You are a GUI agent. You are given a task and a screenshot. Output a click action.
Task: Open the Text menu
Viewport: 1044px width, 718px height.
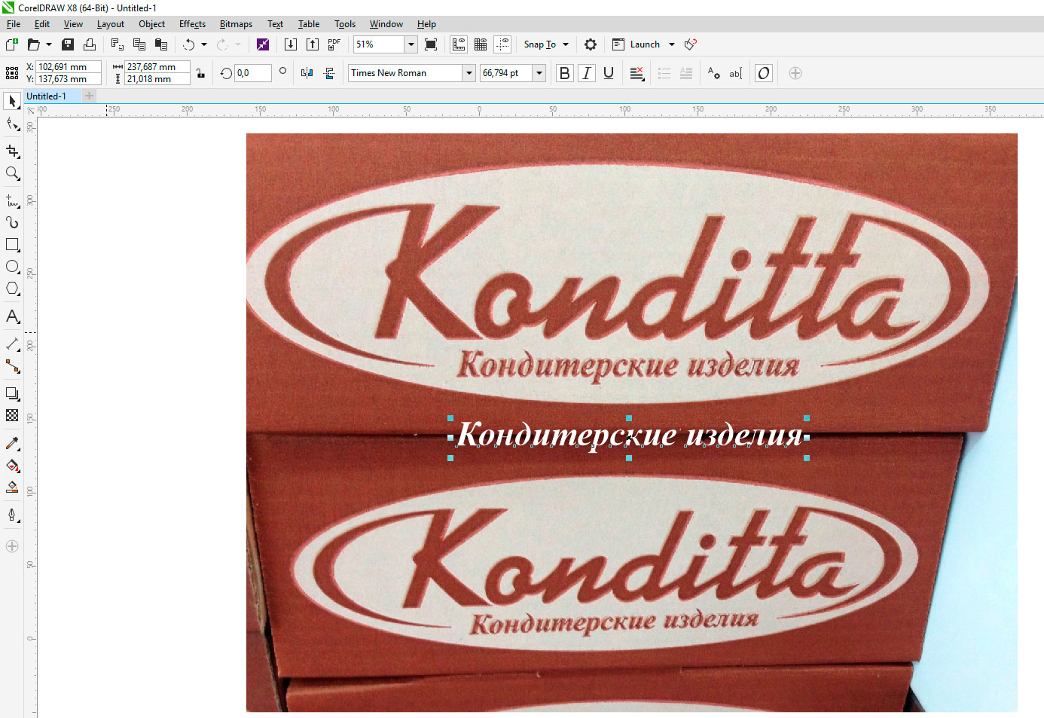click(x=276, y=24)
